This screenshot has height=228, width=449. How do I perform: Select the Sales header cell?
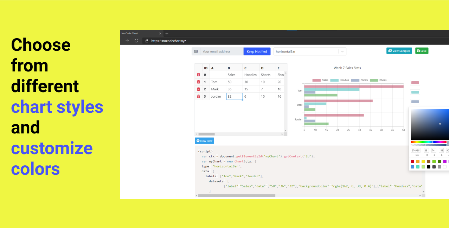click(234, 75)
